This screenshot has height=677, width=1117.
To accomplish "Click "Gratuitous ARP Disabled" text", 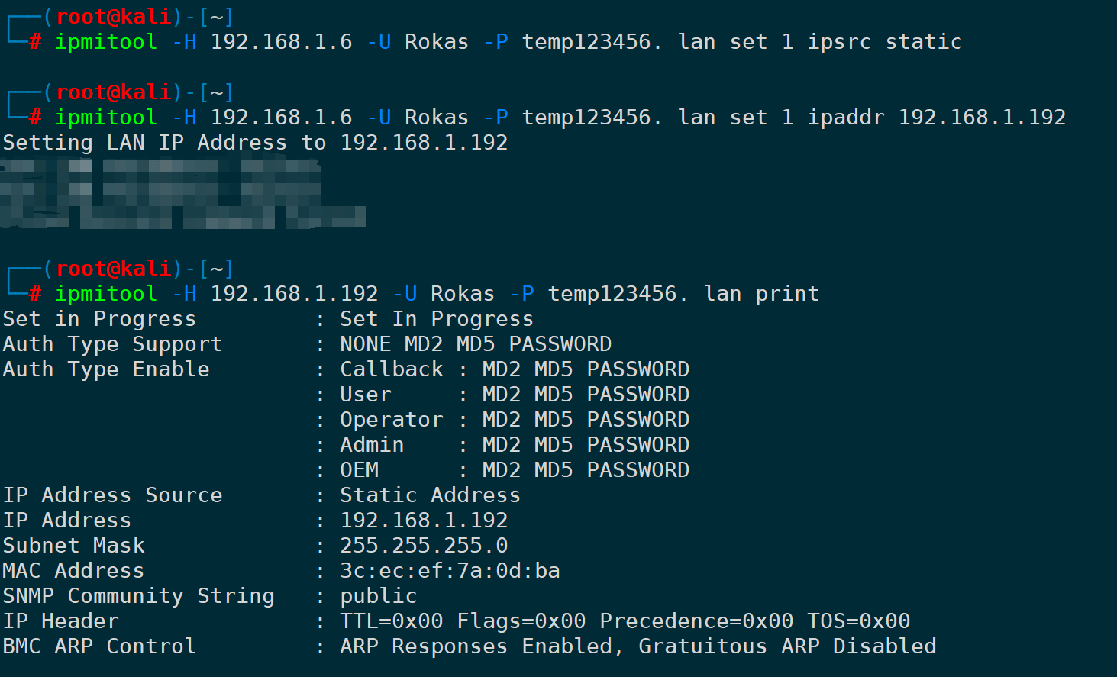I will tap(787, 646).
